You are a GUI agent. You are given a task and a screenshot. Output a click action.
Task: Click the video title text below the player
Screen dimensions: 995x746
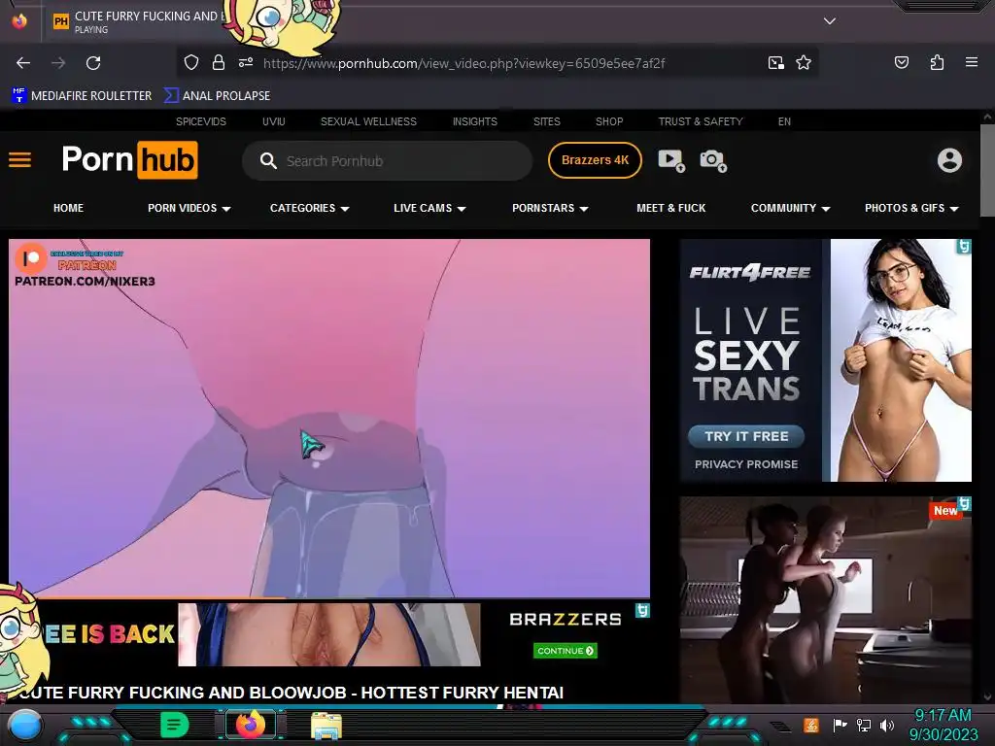coord(291,693)
